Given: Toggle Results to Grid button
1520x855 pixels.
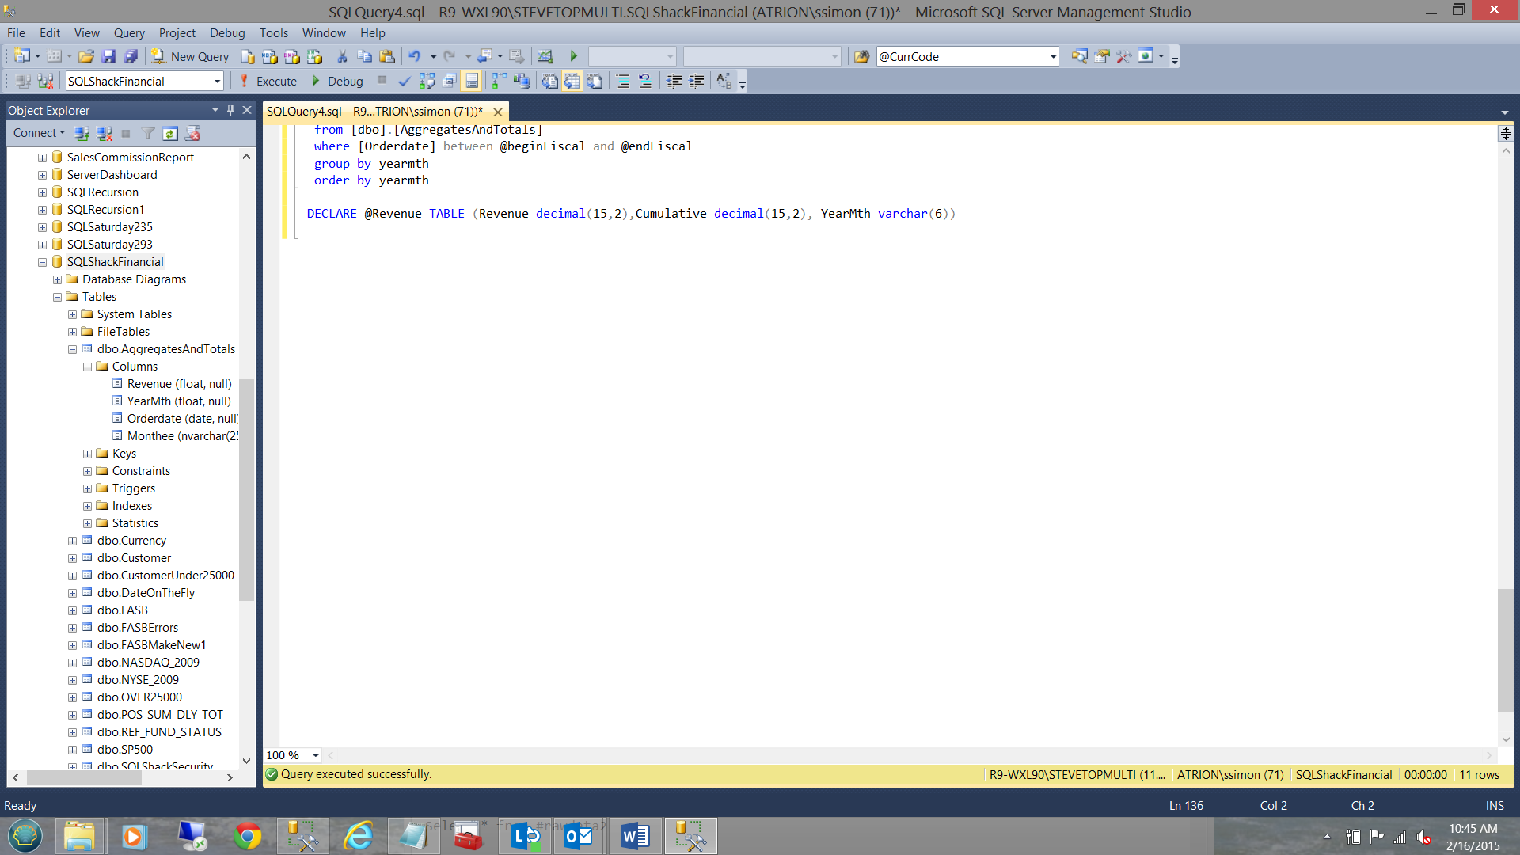Looking at the screenshot, I should [572, 82].
